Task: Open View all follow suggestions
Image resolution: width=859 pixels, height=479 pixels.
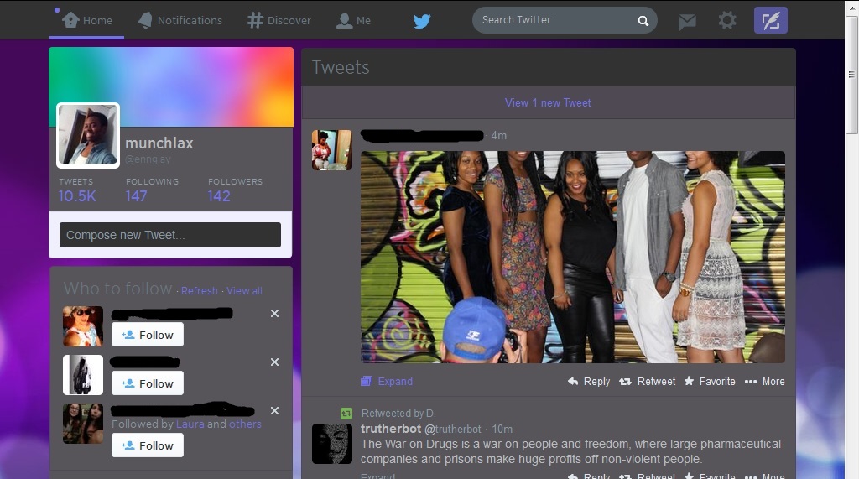Action: pos(244,290)
